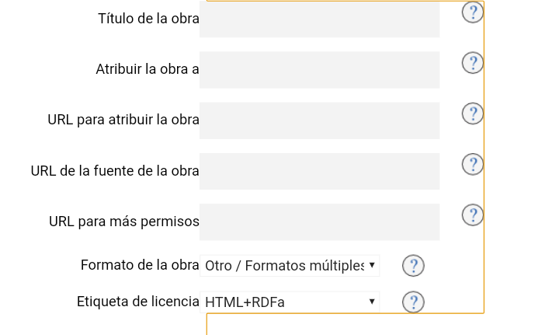Click the Título de la obra label
Image resolution: width=559 pixels, height=335 pixels.
[148, 19]
